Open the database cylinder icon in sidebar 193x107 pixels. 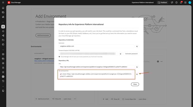3,54
